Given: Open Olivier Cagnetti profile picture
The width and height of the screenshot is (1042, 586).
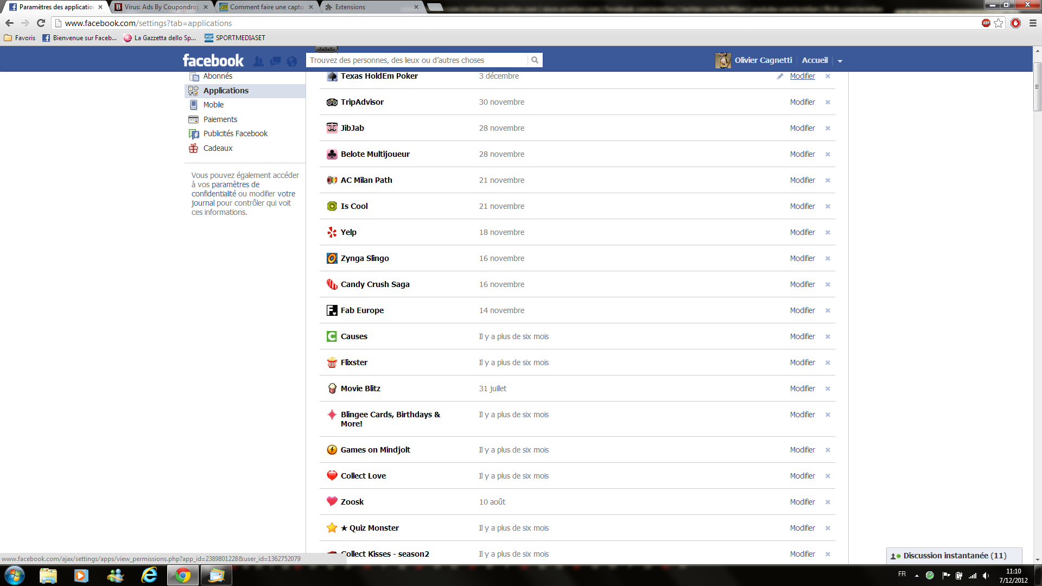Looking at the screenshot, I should pyautogui.click(x=723, y=60).
